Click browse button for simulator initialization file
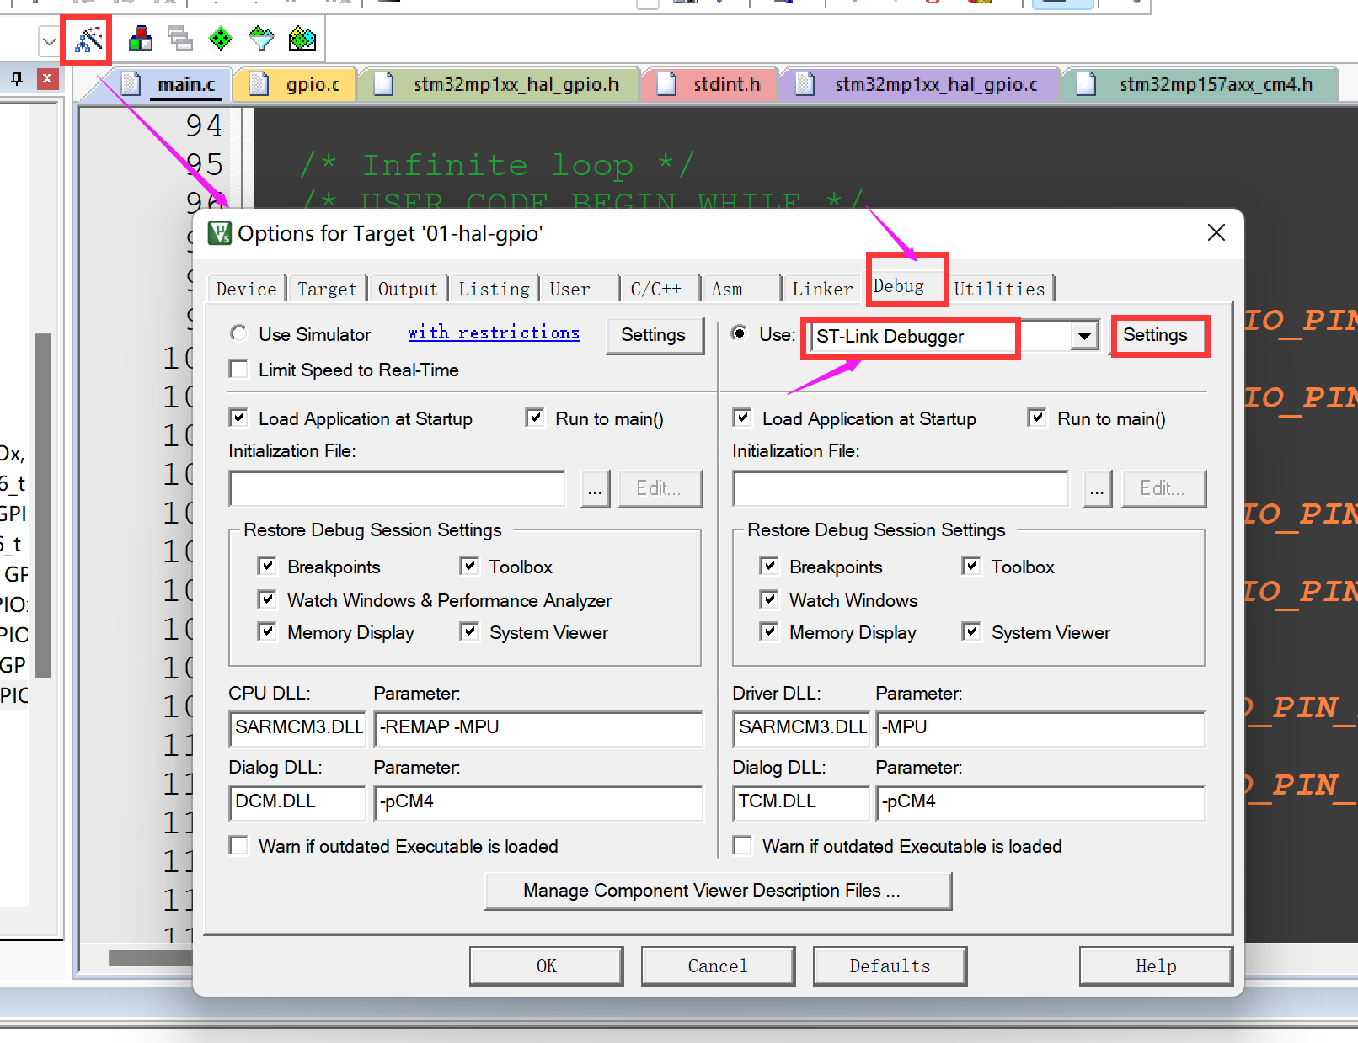The height and width of the screenshot is (1043, 1358). tap(595, 489)
